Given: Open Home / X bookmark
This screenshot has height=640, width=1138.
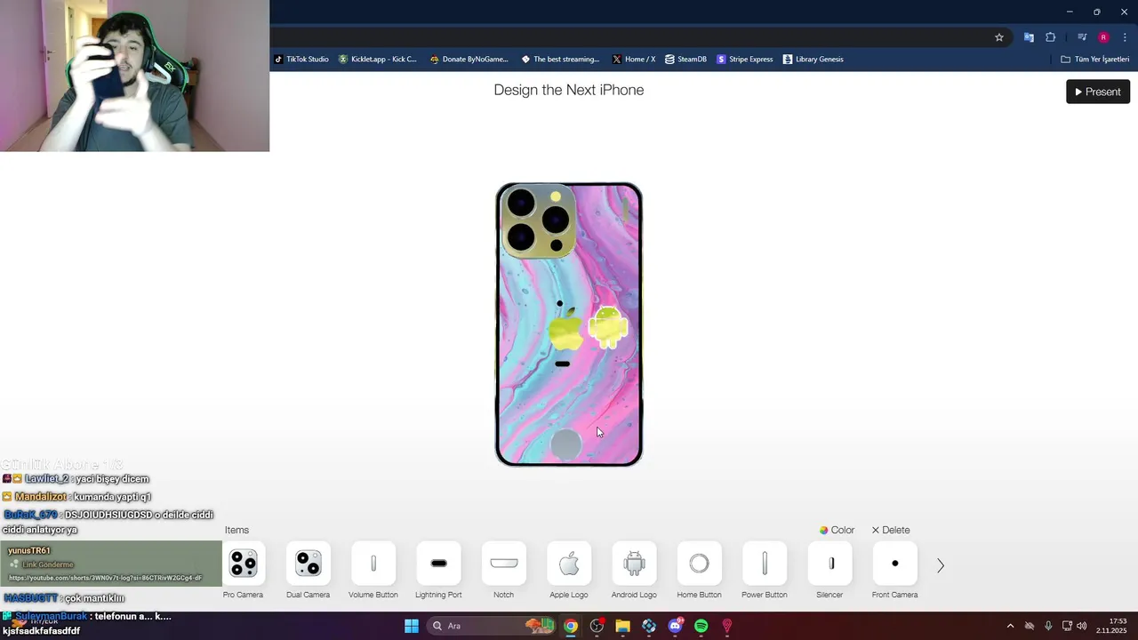Looking at the screenshot, I should [634, 60].
